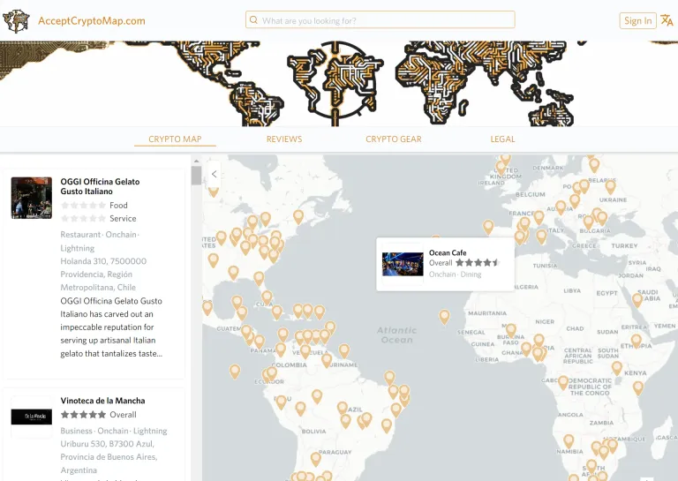Open Vinoteca de la Mancha thumbnail
678x481 pixels.
tap(32, 417)
